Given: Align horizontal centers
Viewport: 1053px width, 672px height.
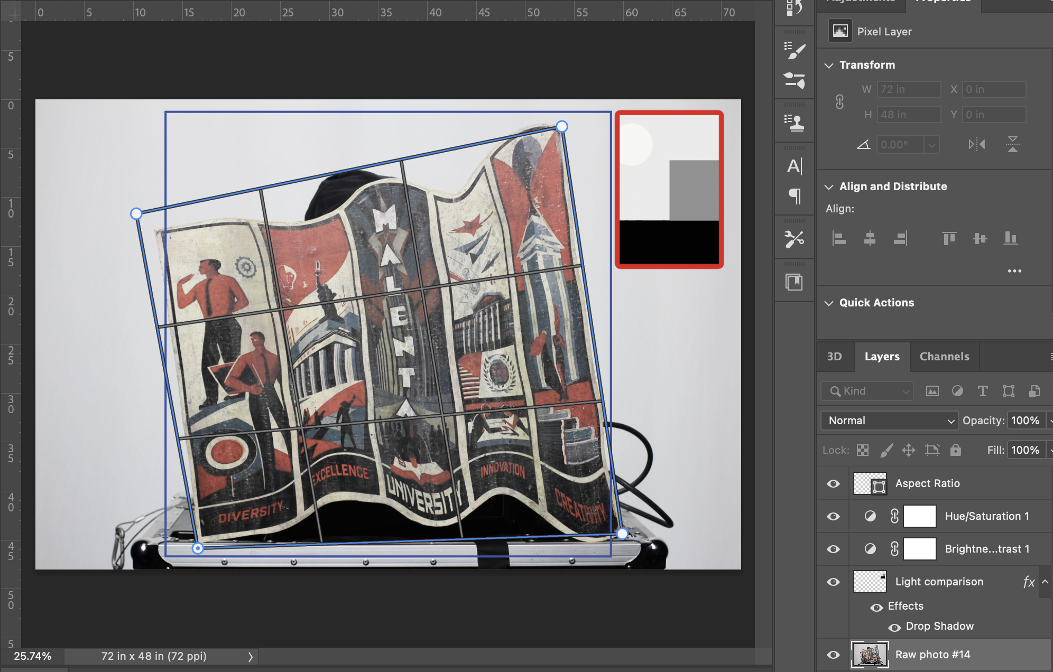Looking at the screenshot, I should [870, 239].
